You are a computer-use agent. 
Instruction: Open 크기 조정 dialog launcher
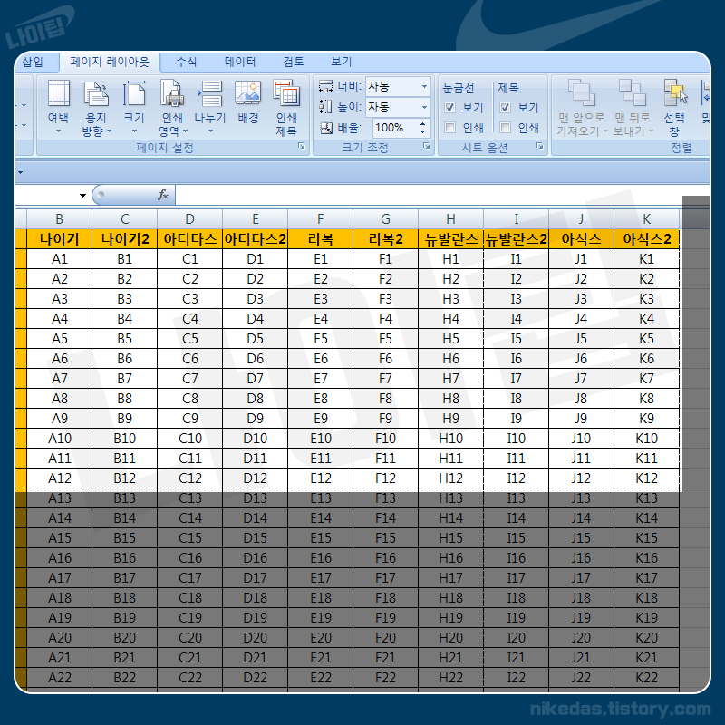point(426,147)
